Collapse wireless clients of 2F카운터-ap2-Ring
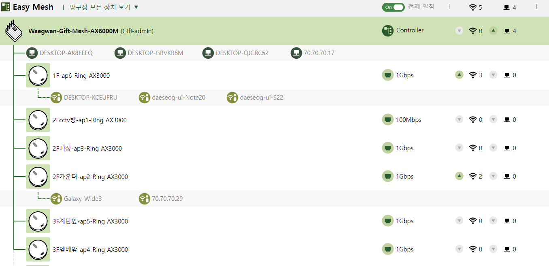This screenshot has width=549, height=266. click(459, 176)
